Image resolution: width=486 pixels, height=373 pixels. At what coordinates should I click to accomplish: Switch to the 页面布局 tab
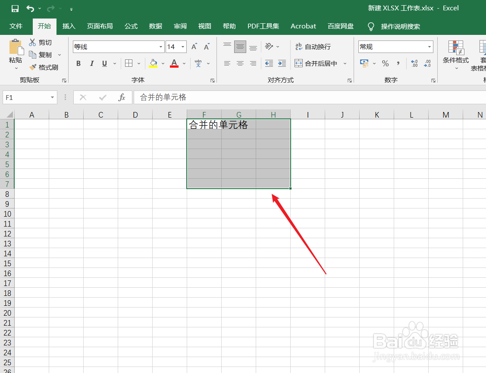point(100,26)
